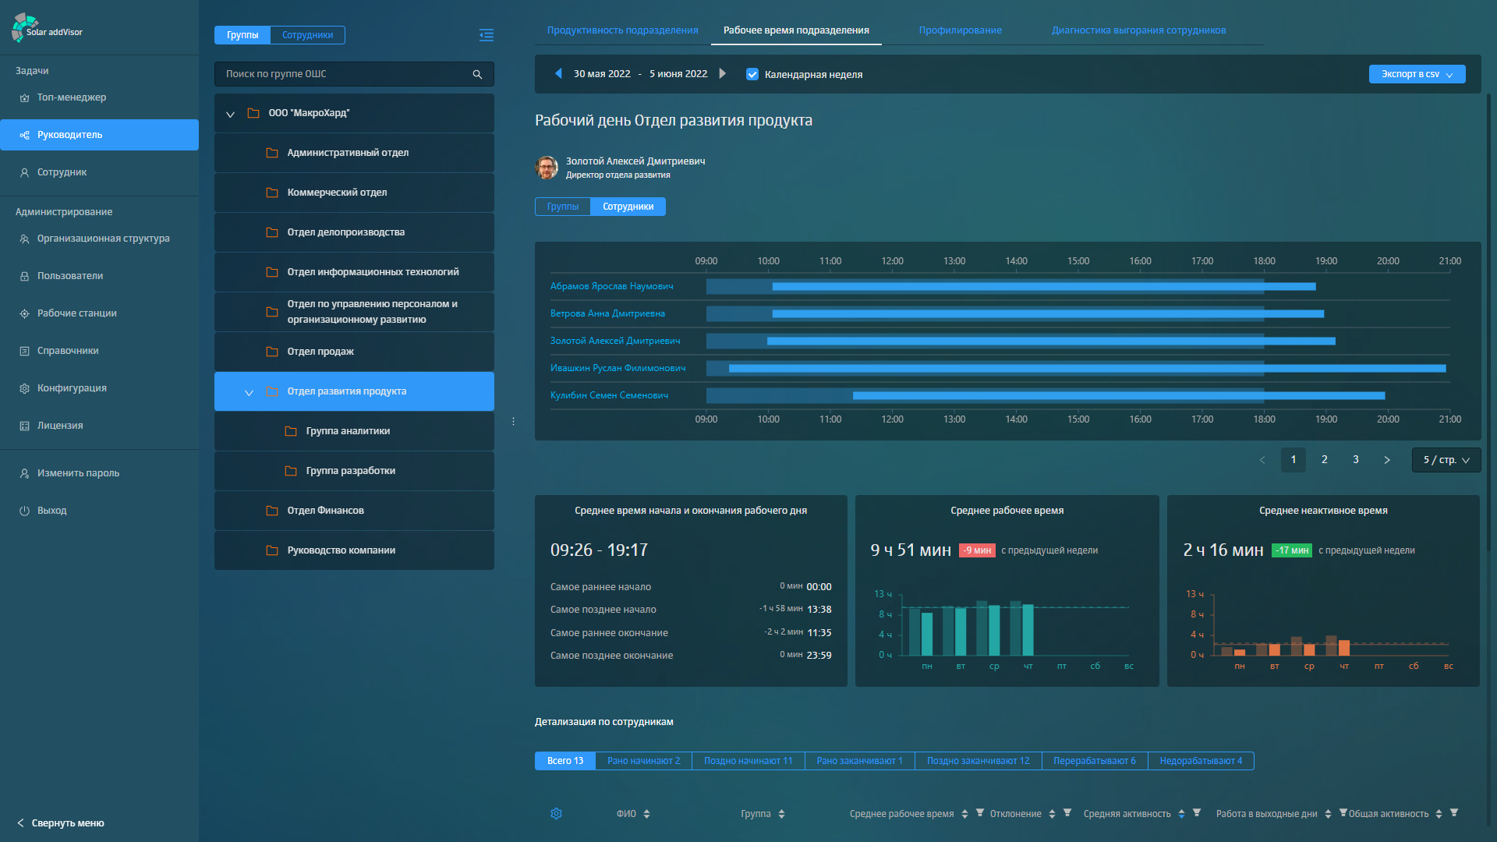
Task: Open Рабочие станции in sidebar
Action: coord(76,313)
